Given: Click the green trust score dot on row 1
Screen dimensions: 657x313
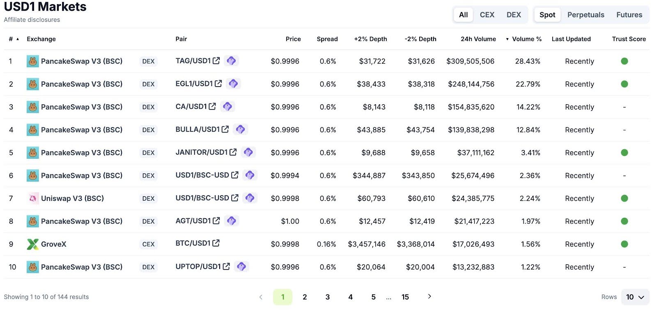Looking at the screenshot, I should [625, 61].
